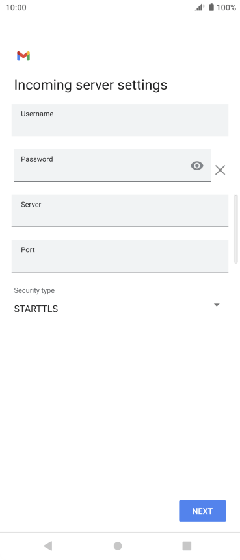
Task: Tap the Android back navigation icon
Action: [48, 546]
